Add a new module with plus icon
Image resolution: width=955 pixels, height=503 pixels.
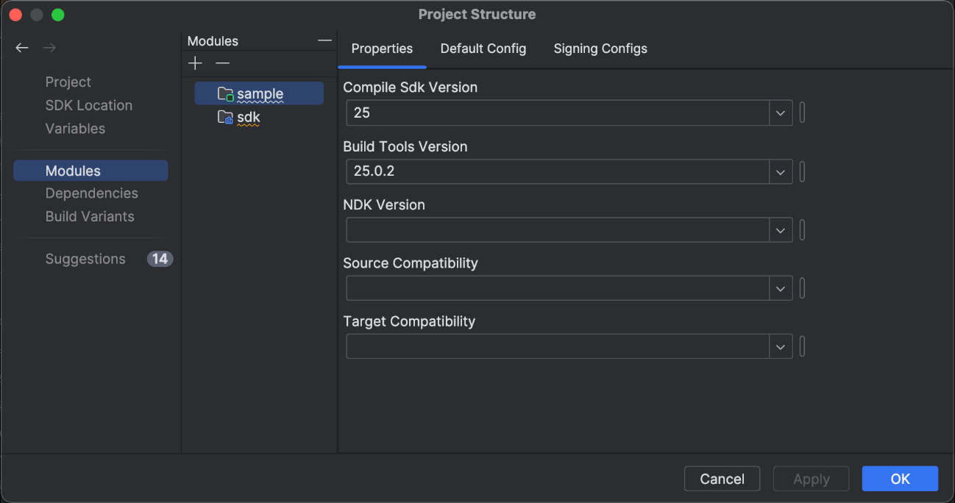click(x=195, y=64)
